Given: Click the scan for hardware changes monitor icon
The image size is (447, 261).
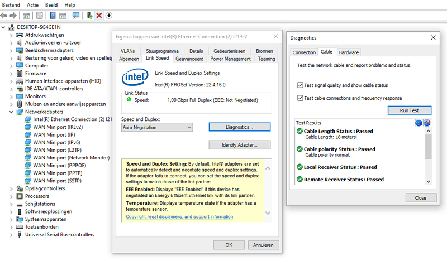Looking at the screenshot, I should coord(76,15).
